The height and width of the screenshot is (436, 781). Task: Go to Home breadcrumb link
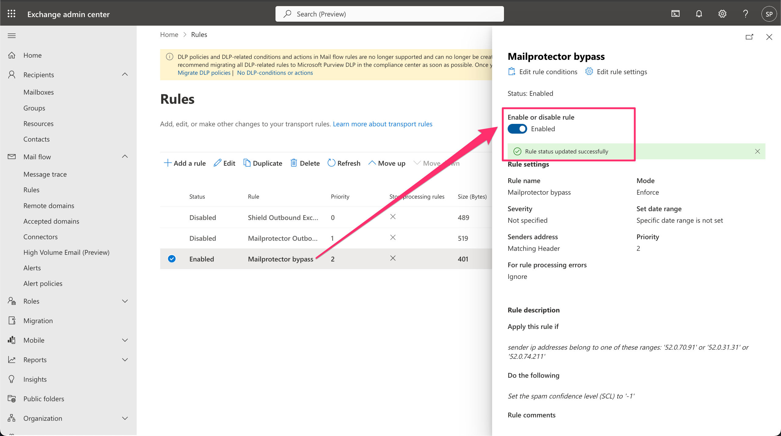(x=169, y=34)
